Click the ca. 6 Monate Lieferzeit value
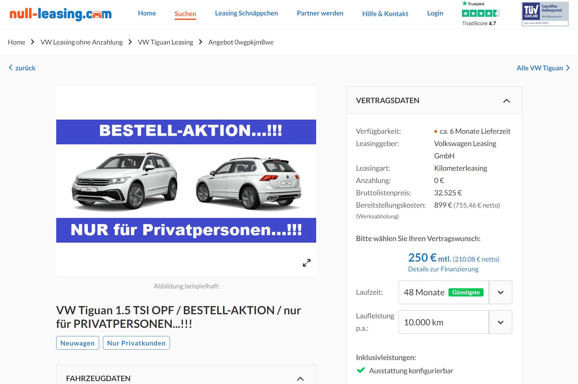Image resolution: width=578 pixels, height=384 pixels. [x=475, y=131]
